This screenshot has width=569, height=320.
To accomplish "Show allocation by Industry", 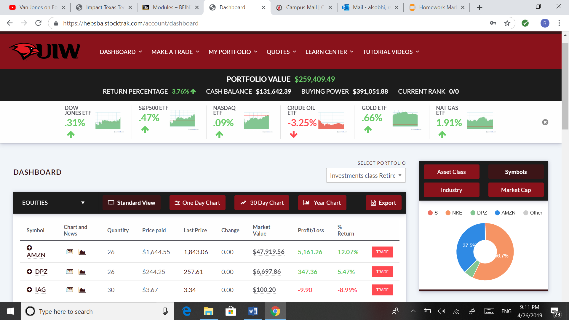I will 451,190.
